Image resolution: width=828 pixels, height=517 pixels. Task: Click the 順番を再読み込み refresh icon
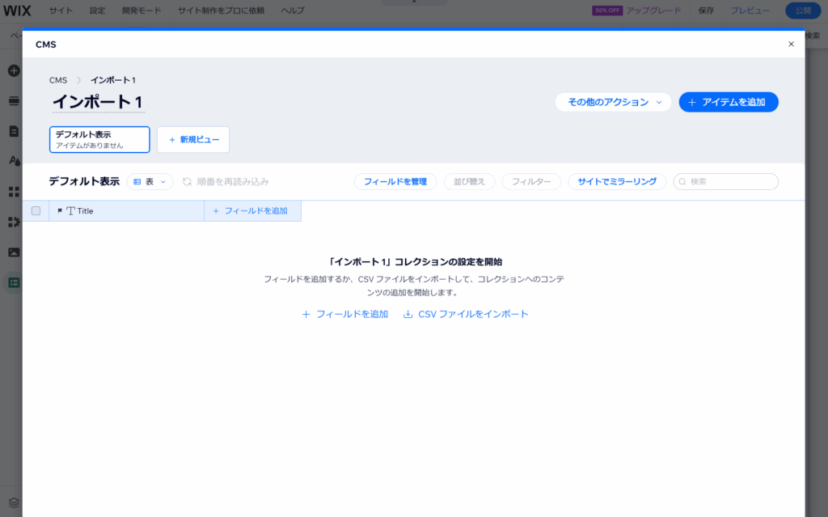pyautogui.click(x=188, y=181)
